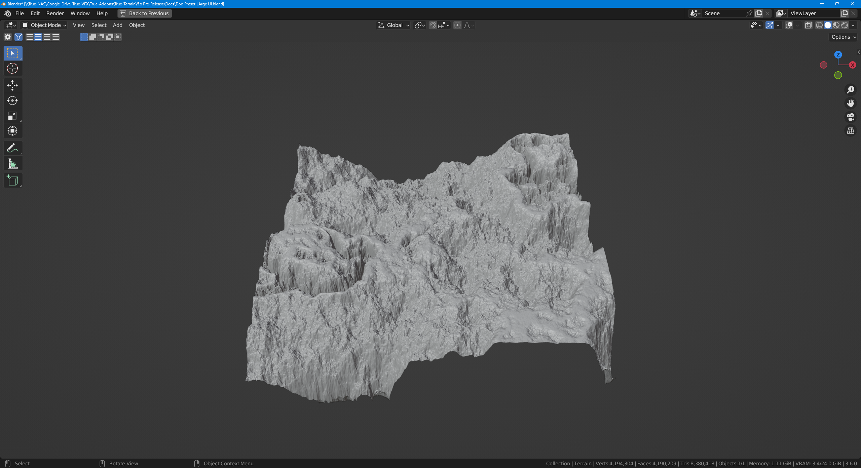The image size is (861, 468).
Task: Open Global transform orientation dropdown
Action: click(394, 25)
